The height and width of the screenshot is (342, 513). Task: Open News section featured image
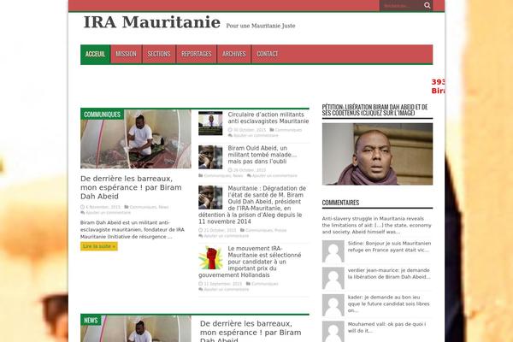pyautogui.click(x=136, y=328)
